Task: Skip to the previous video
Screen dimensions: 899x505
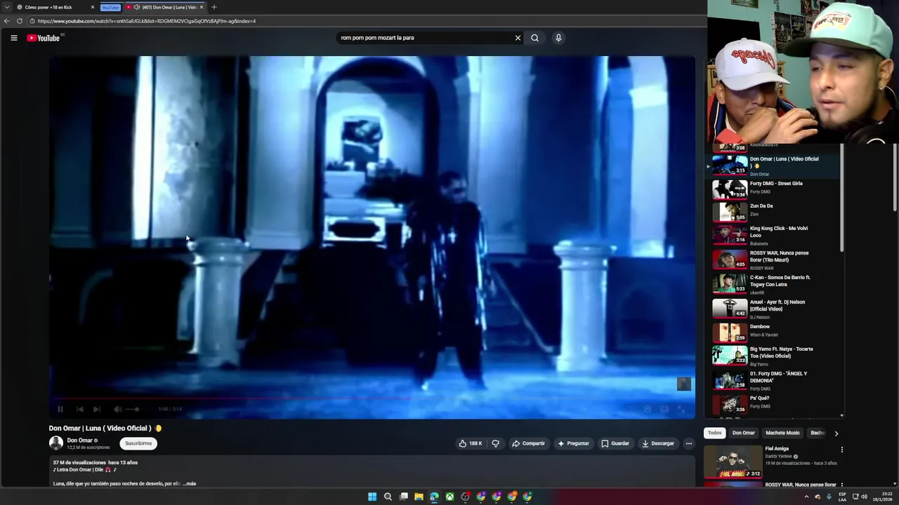Action: pos(79,409)
